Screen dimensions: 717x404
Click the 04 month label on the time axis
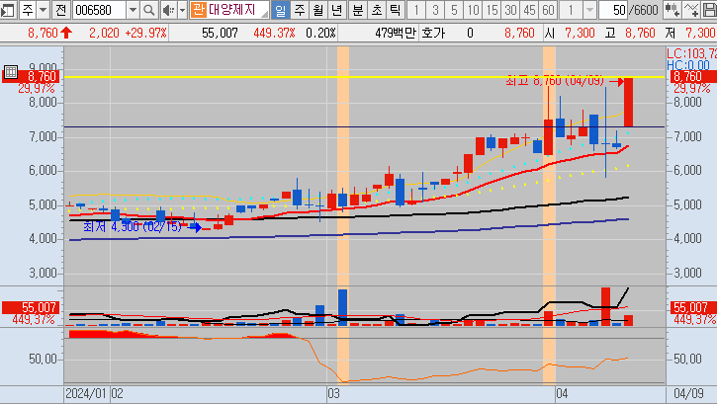[562, 393]
